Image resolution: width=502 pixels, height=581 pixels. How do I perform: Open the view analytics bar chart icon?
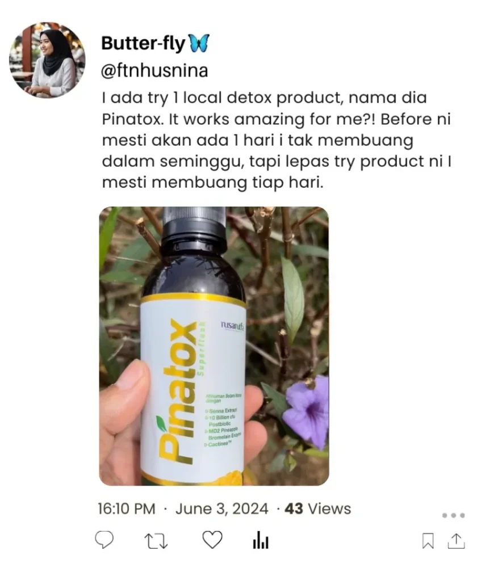point(261,540)
